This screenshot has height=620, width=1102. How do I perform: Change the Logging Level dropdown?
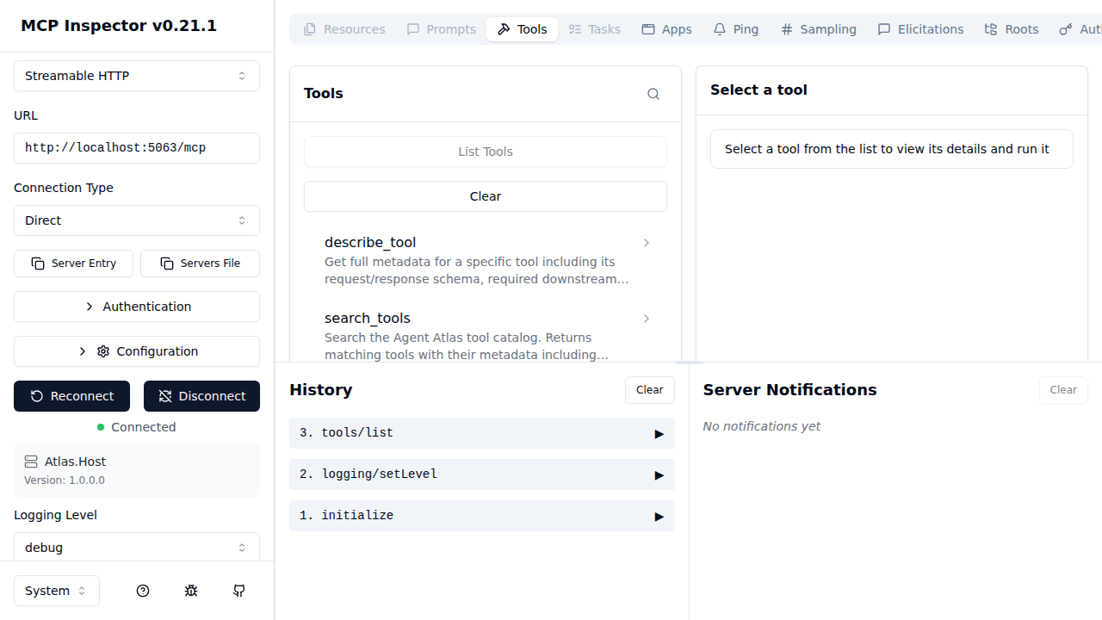(x=136, y=547)
